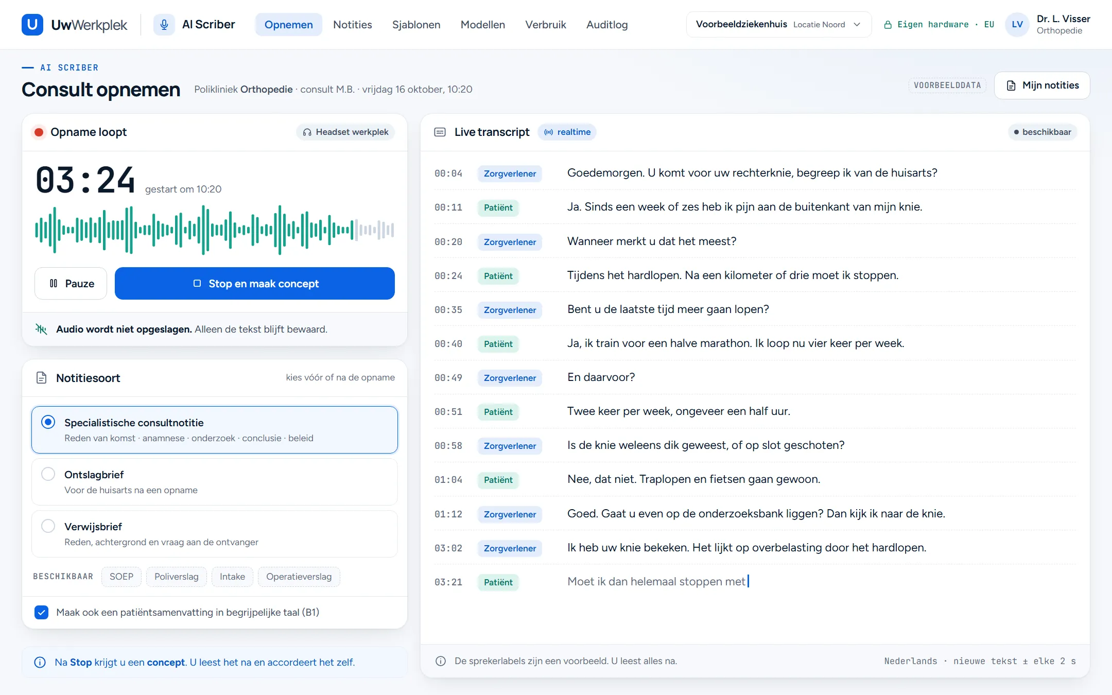This screenshot has height=695, width=1112.
Task: Choose the Operatieverslag chip
Action: tap(299, 577)
